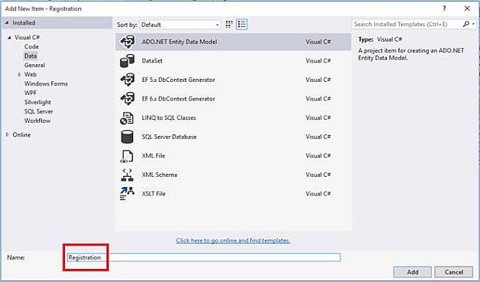Click the EF 5.x DbContext Generator icon
The height and width of the screenshot is (282, 480).
click(x=127, y=80)
